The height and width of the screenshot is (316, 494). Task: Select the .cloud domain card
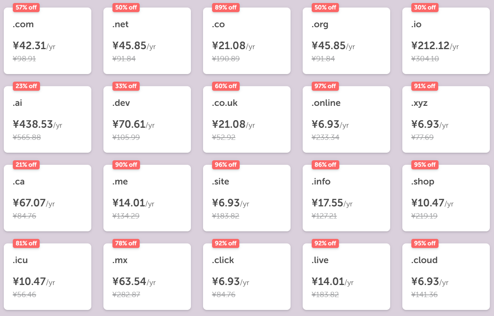446,277
